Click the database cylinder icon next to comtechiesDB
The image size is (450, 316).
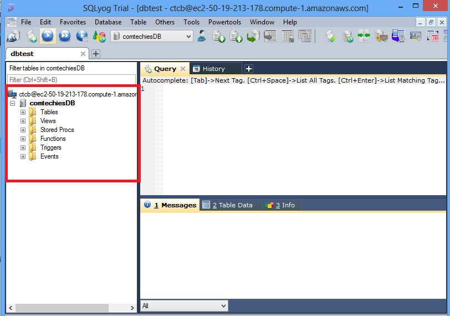point(23,103)
